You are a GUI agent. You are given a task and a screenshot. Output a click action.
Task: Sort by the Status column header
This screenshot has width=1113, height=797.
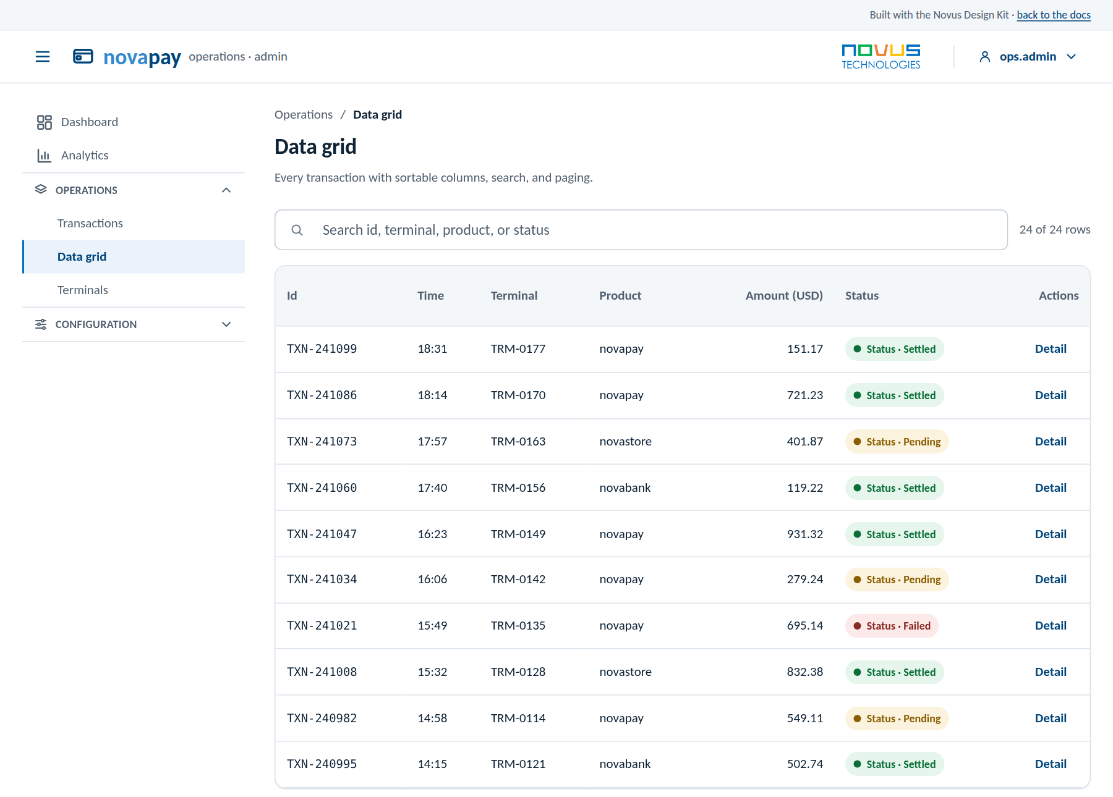pos(862,296)
